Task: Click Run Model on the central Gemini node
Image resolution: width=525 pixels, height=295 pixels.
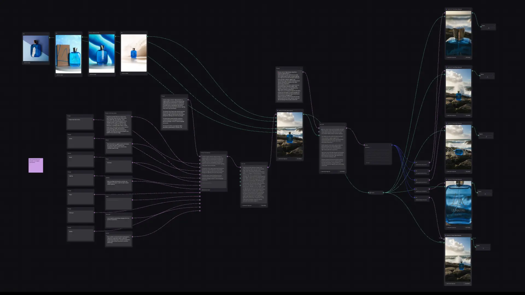Action: (x=299, y=159)
